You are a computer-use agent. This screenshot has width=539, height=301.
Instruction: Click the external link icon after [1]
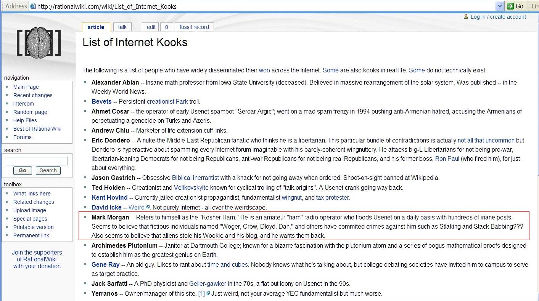tap(208, 294)
